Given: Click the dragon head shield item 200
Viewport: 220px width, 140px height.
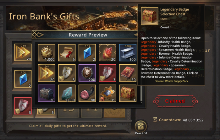Looking at the screenshot, I should click(87, 73).
